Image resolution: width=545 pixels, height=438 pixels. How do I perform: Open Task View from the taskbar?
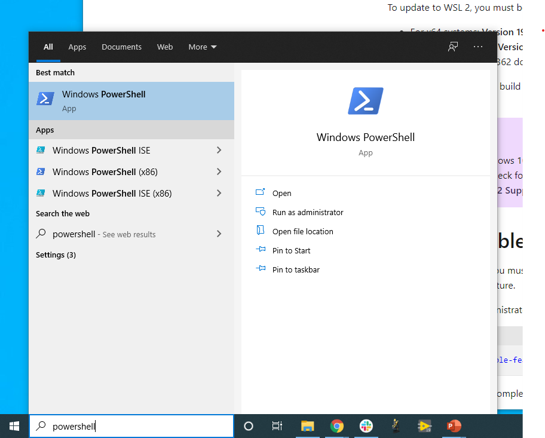277,426
